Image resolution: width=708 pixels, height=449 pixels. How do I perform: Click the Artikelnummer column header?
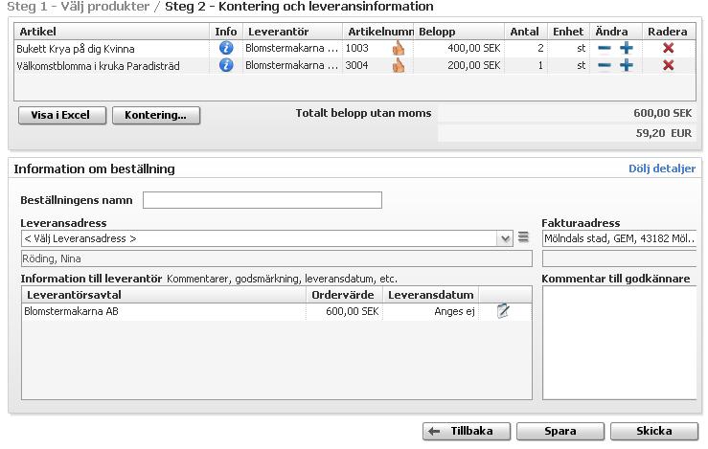(x=378, y=32)
